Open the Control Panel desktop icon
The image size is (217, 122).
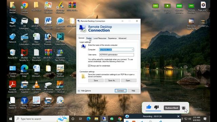pos(13,71)
